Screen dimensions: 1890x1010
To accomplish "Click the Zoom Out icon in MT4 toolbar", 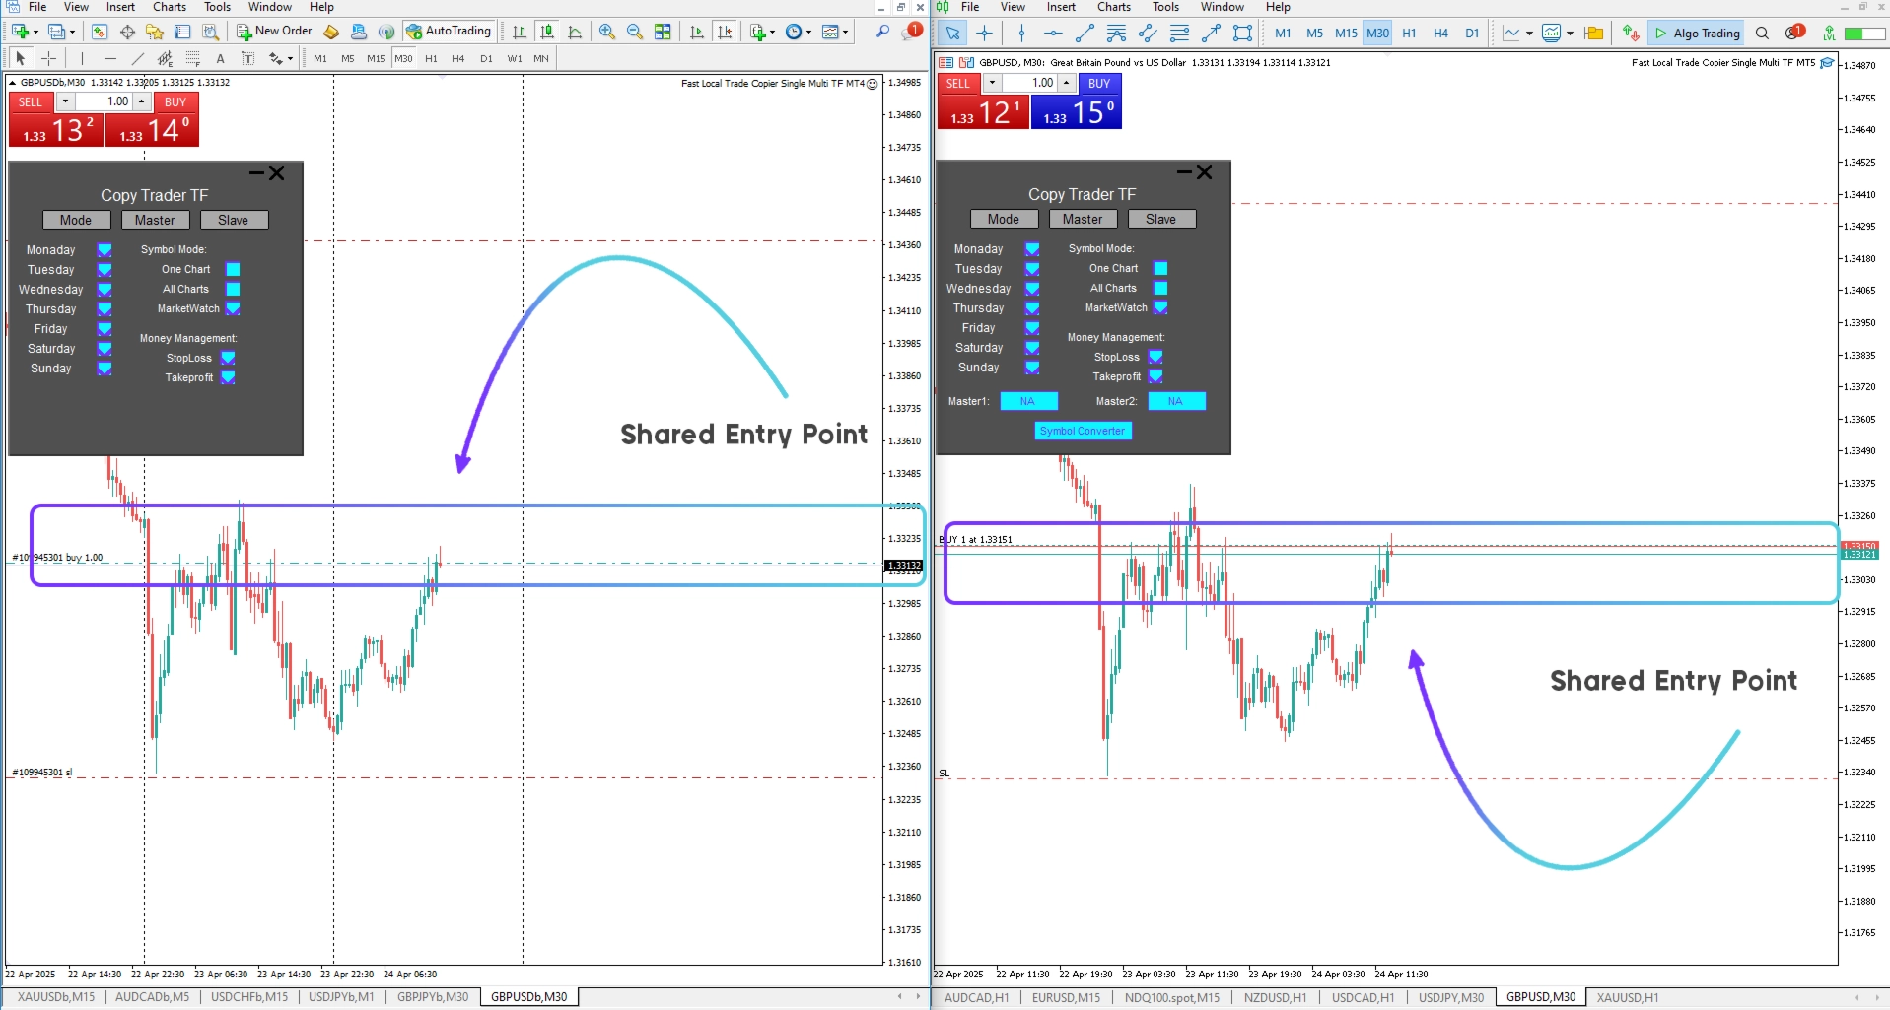I will pos(635,32).
